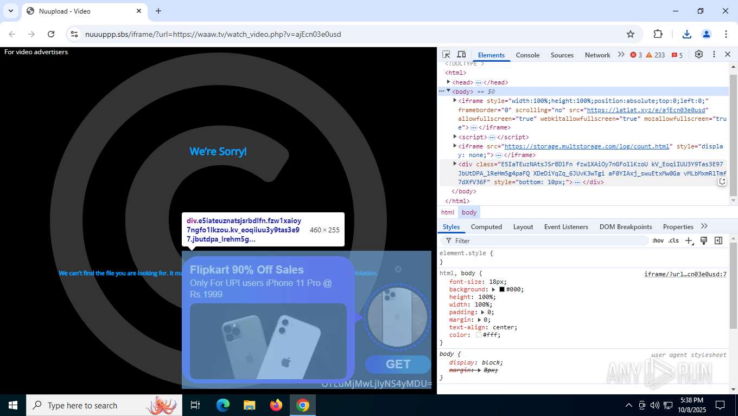Bookmark this tab with the star
This screenshot has width=738, height=416.
[631, 34]
